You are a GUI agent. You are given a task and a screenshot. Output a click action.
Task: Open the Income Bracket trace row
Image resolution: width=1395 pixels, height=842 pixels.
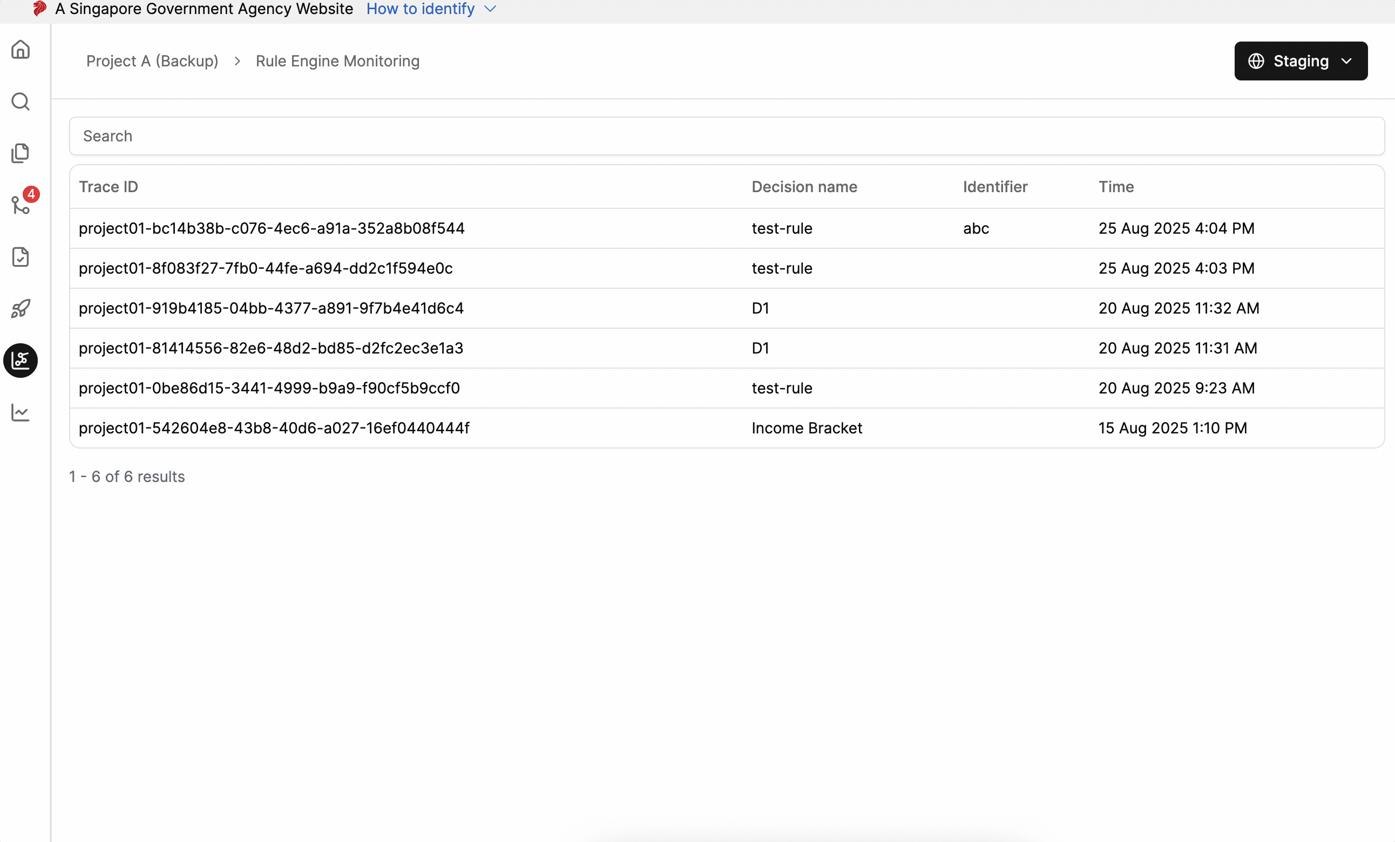tap(726, 428)
